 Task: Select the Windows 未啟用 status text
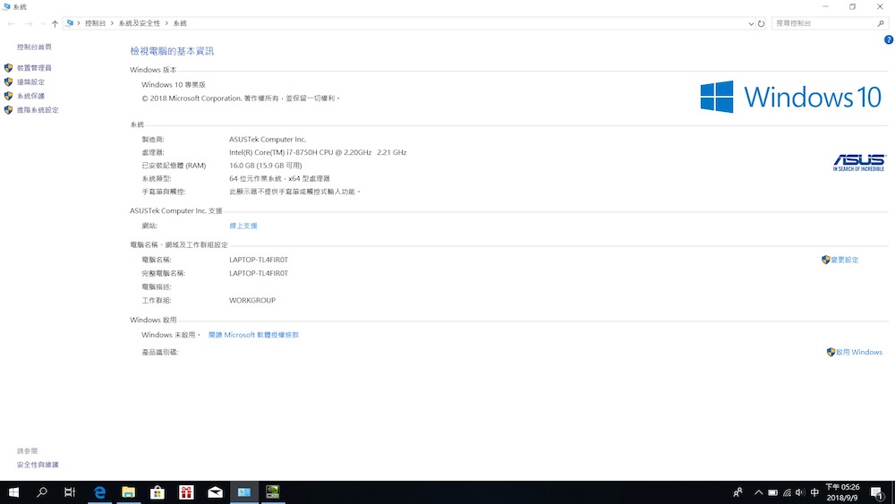point(171,335)
